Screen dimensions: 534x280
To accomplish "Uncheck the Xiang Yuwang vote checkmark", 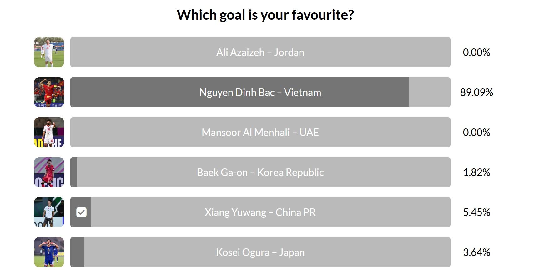I will tap(81, 212).
